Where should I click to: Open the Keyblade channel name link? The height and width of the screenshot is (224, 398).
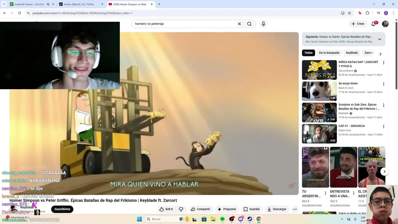click(x=27, y=207)
